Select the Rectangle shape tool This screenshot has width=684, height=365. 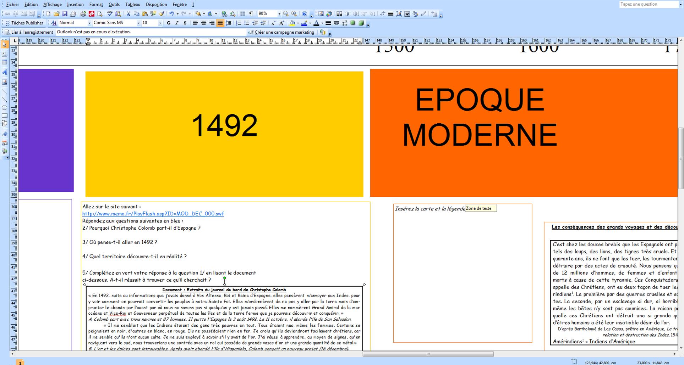[x=5, y=116]
